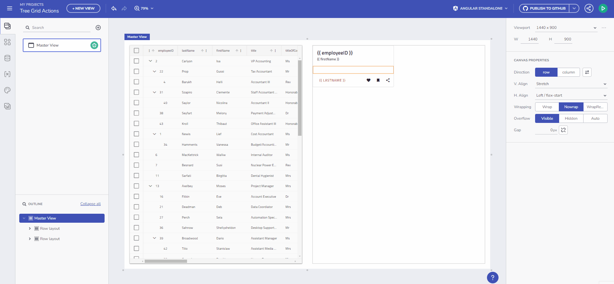Click the swap direction icon
614x284 pixels.
(x=587, y=72)
